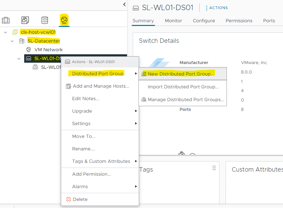Select clx-host-vcwl01 in the tree

click(38, 32)
